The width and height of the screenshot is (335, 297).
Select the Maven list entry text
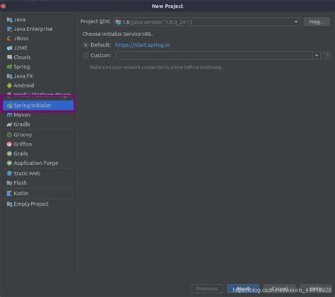[x=22, y=115]
